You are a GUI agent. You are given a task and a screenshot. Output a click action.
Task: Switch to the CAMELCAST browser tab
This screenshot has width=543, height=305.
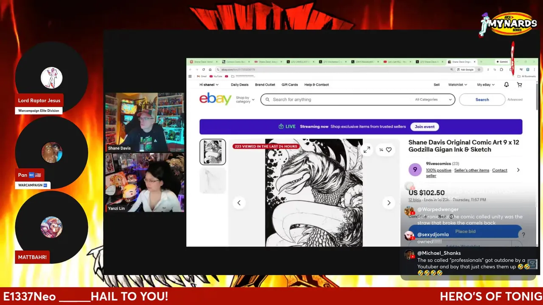[x=299, y=62]
